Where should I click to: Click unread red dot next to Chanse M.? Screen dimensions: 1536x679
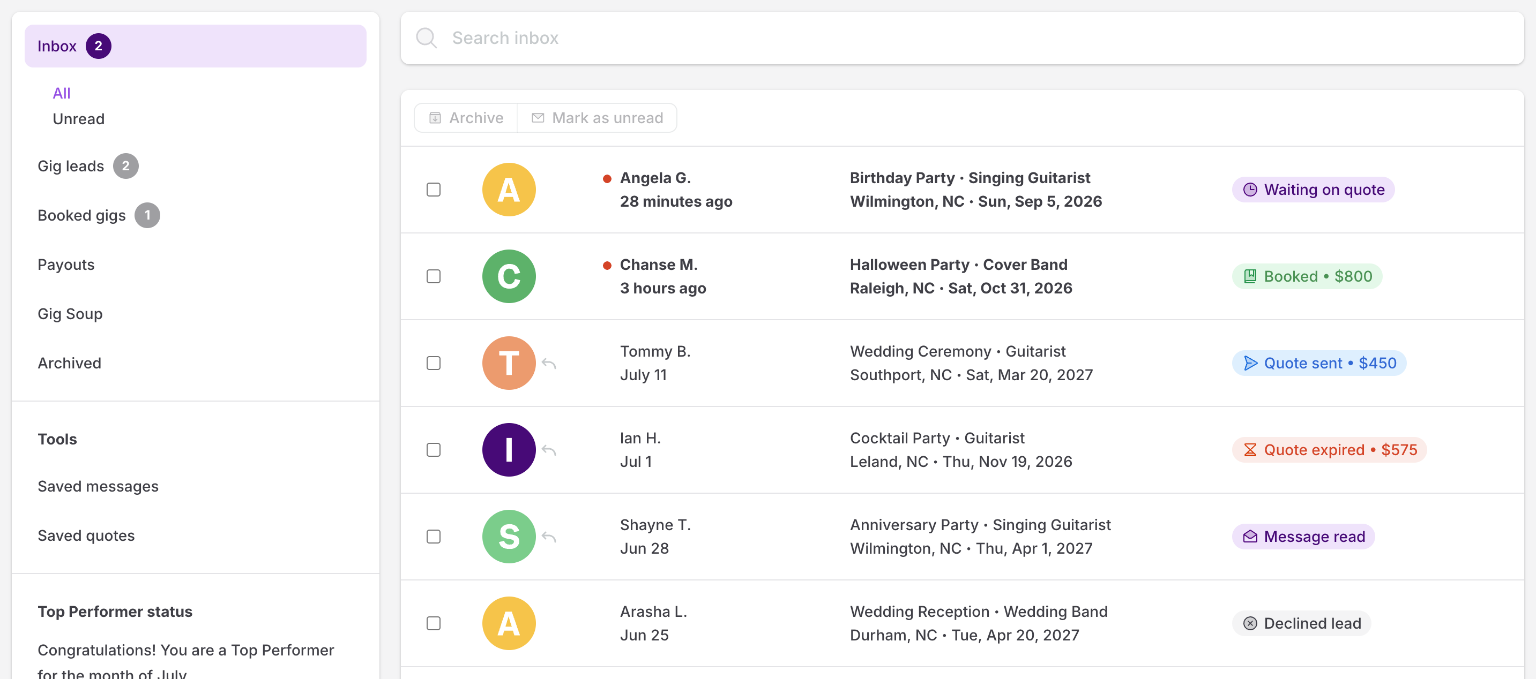[x=606, y=266]
